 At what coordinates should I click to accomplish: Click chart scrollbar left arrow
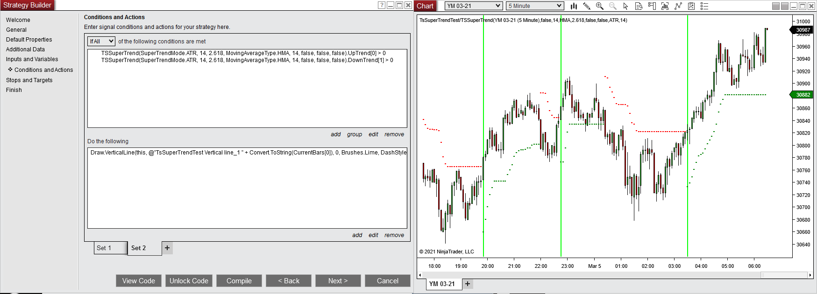pyautogui.click(x=419, y=275)
